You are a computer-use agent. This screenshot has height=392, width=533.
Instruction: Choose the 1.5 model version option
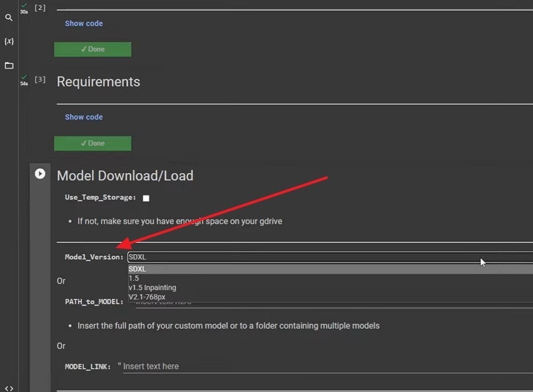pos(134,278)
